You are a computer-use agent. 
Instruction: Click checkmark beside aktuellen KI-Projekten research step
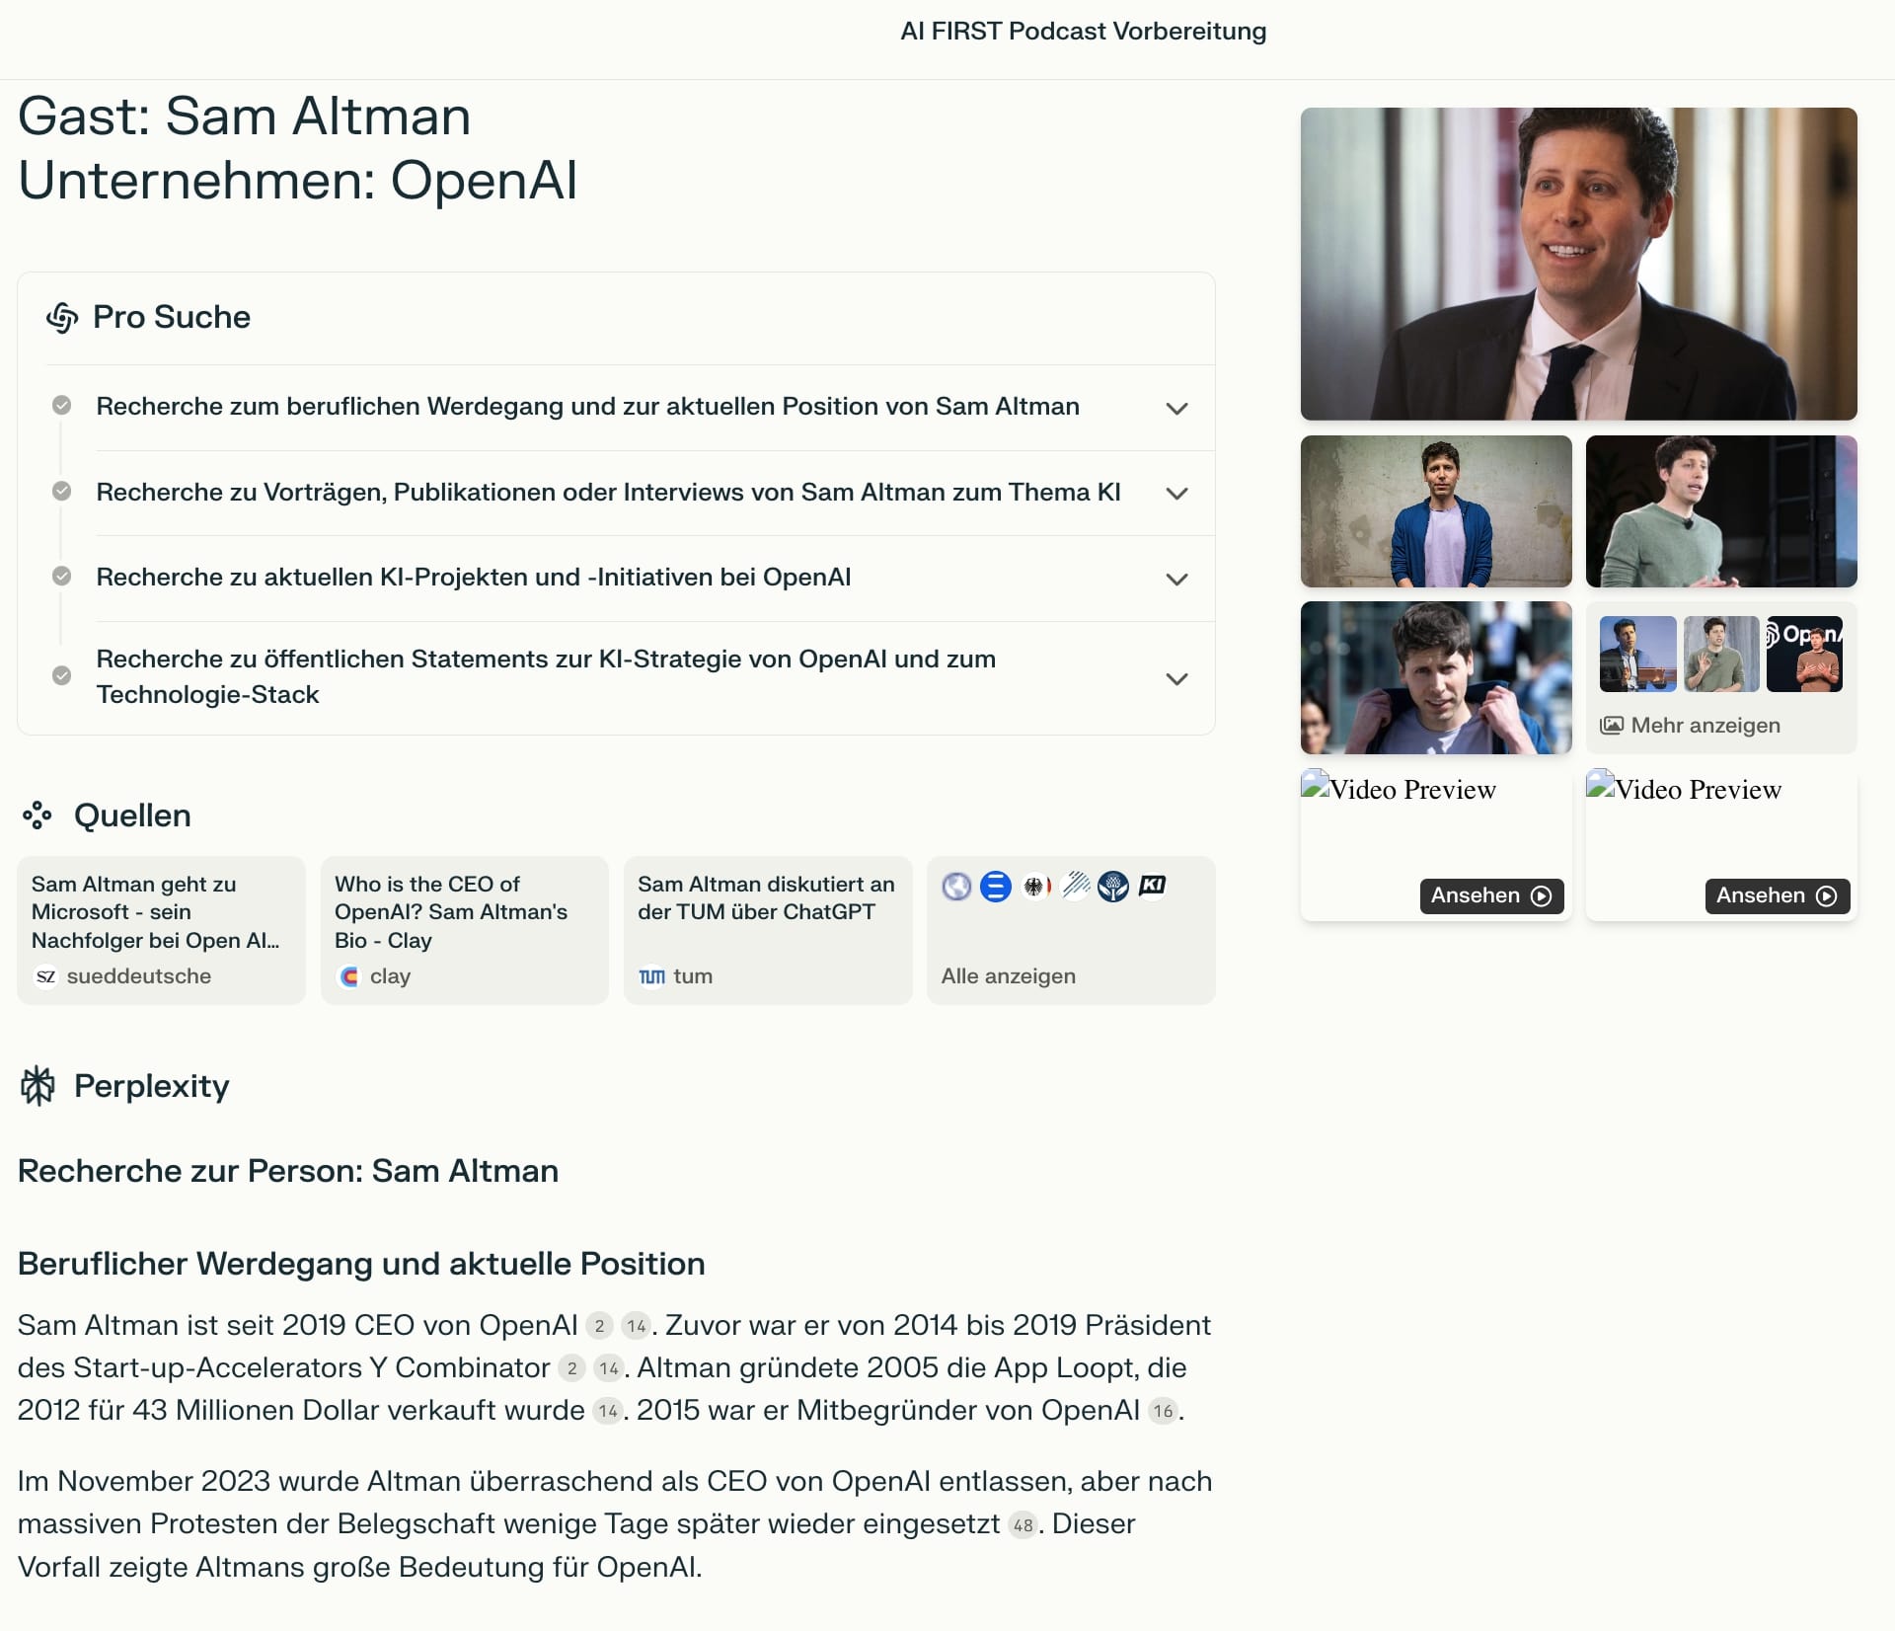click(x=61, y=577)
